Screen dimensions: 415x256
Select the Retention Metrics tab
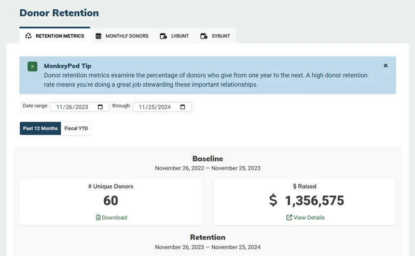pos(54,35)
